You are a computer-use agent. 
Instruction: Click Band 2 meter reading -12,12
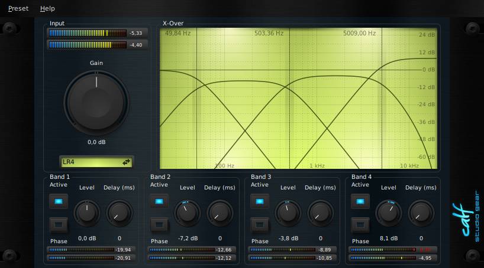(224, 258)
